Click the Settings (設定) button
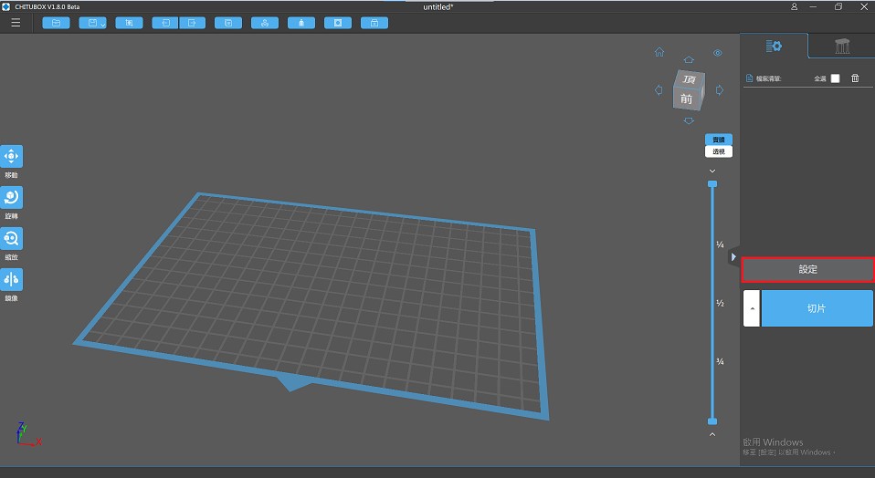 point(807,270)
